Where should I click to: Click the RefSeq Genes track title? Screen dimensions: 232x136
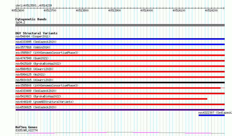point(26,127)
